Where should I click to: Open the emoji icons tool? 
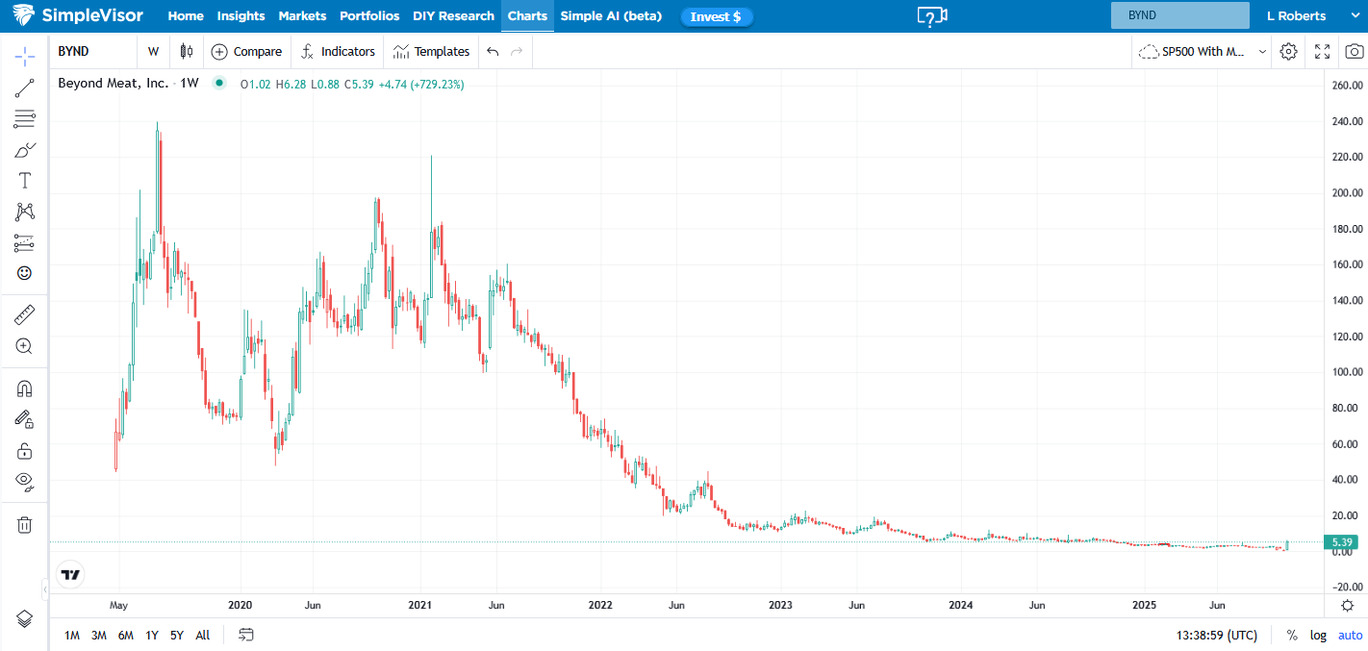tap(25, 273)
